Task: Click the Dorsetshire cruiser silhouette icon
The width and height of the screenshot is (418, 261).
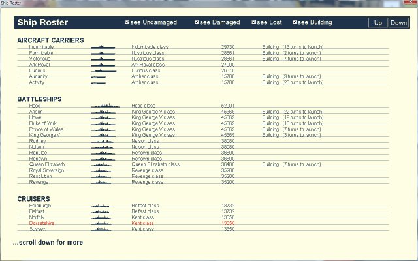Action: point(103,223)
